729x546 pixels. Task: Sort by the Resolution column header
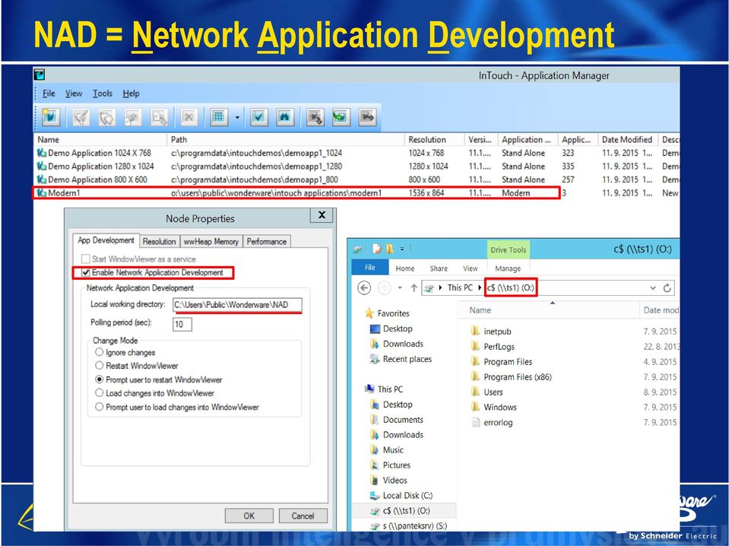point(435,139)
